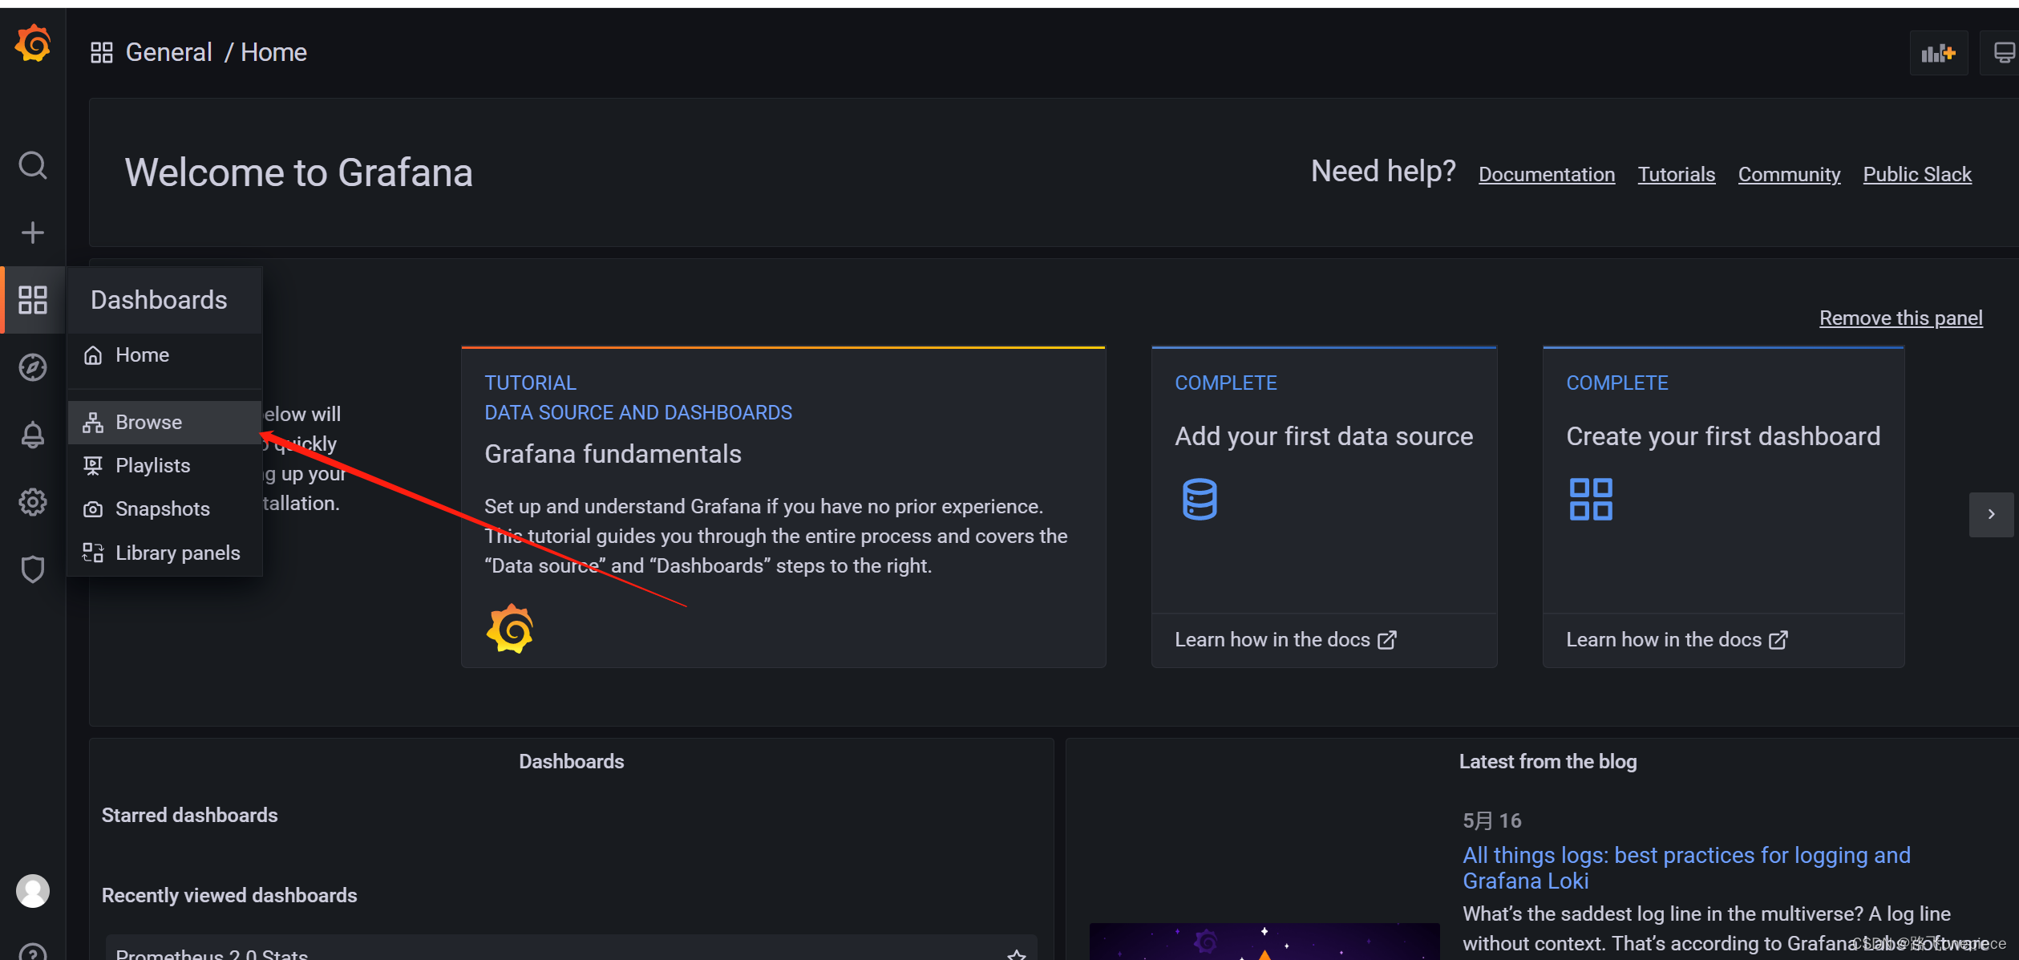This screenshot has height=960, width=2019.
Task: Select Browse in Dashboards menu
Action: pyautogui.click(x=165, y=423)
